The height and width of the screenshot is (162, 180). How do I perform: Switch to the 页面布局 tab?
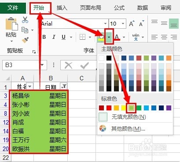tap(90, 8)
